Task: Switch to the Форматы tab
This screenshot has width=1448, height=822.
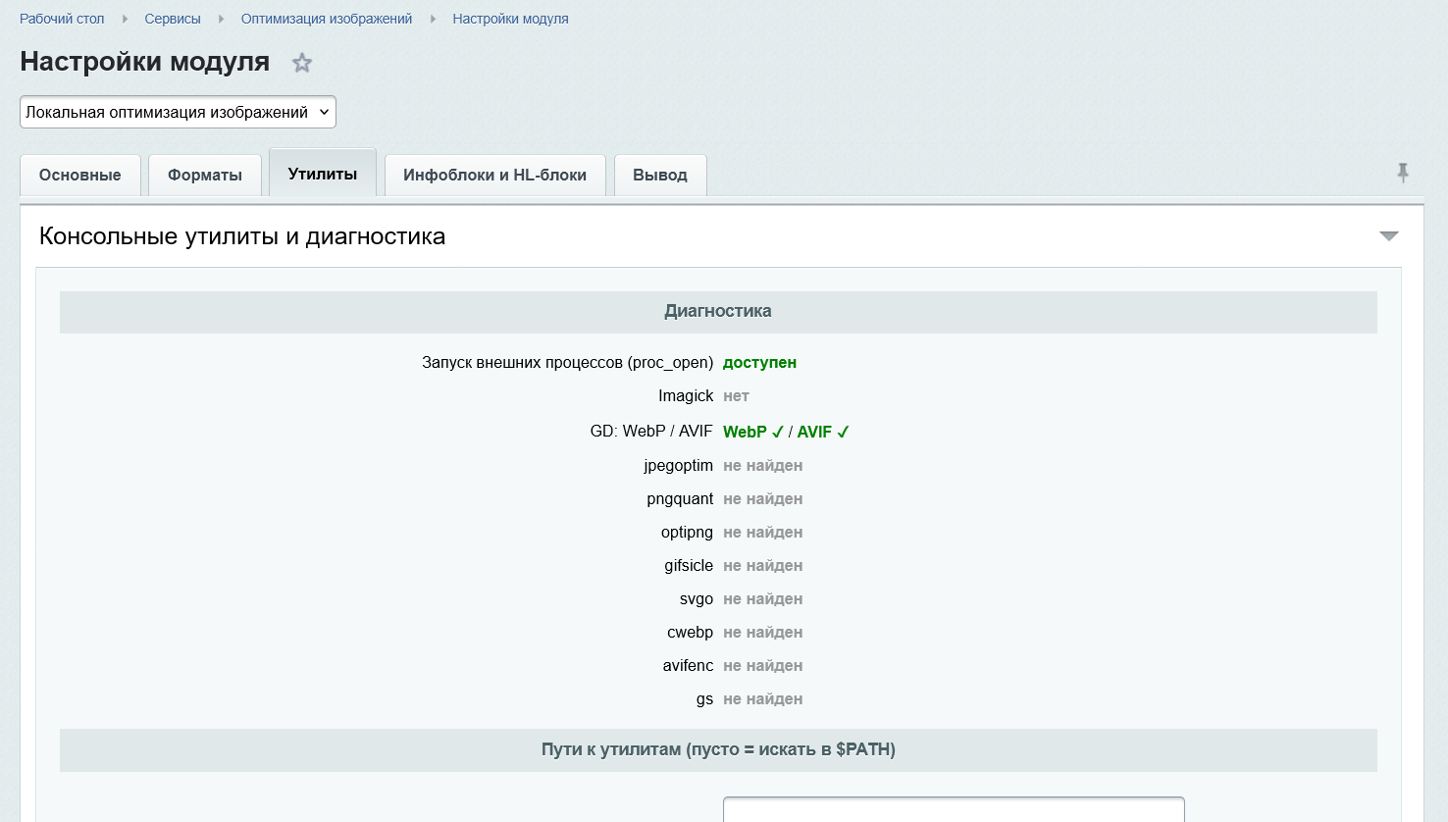Action: [205, 175]
